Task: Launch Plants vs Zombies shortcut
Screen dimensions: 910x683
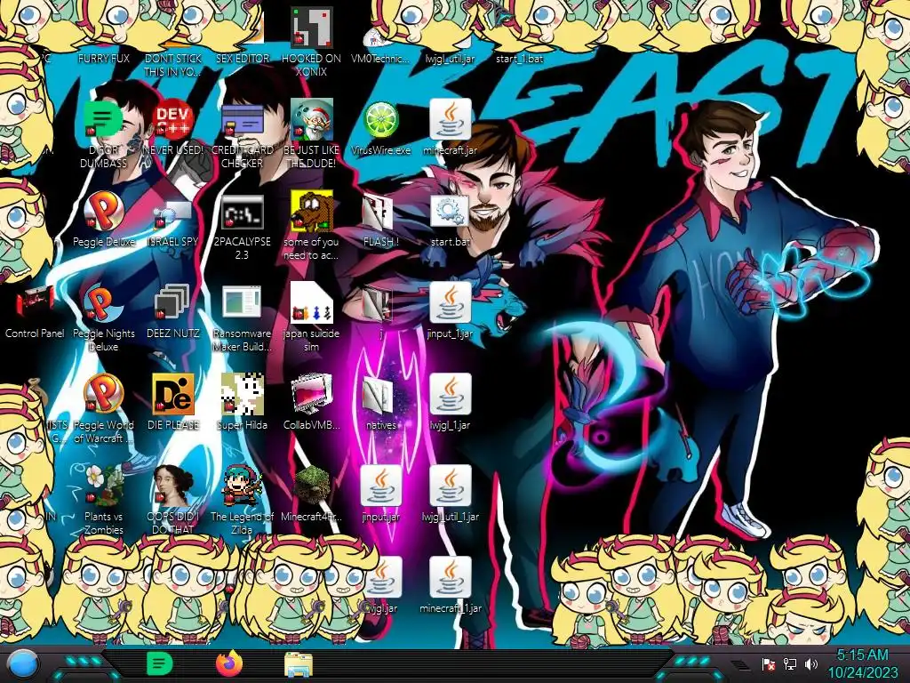Action: point(104,486)
